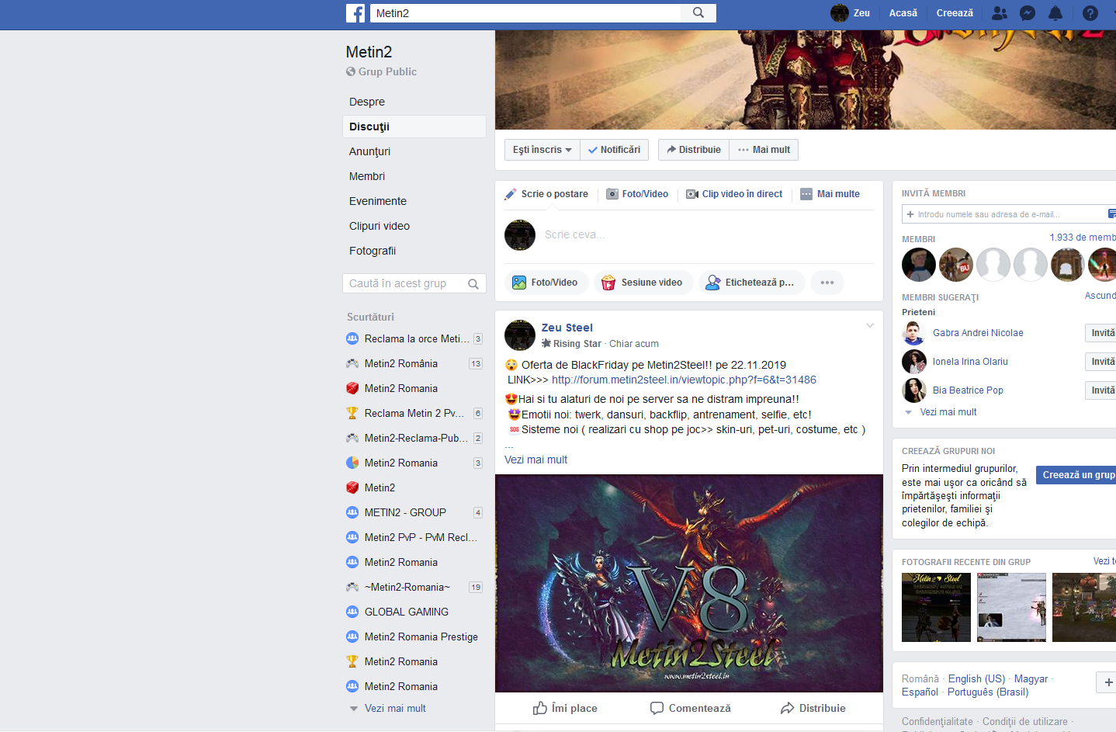This screenshot has width=1116, height=732.
Task: Invite Gabra Andrei Nicolae
Action: pyautogui.click(x=1100, y=333)
